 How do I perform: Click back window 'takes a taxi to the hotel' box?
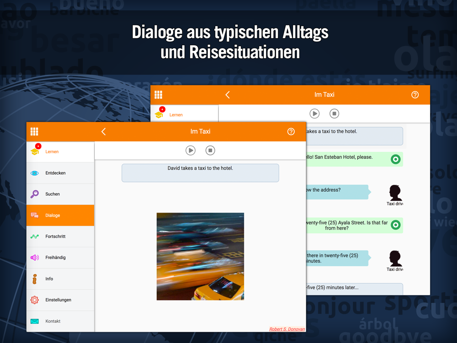tap(355, 136)
